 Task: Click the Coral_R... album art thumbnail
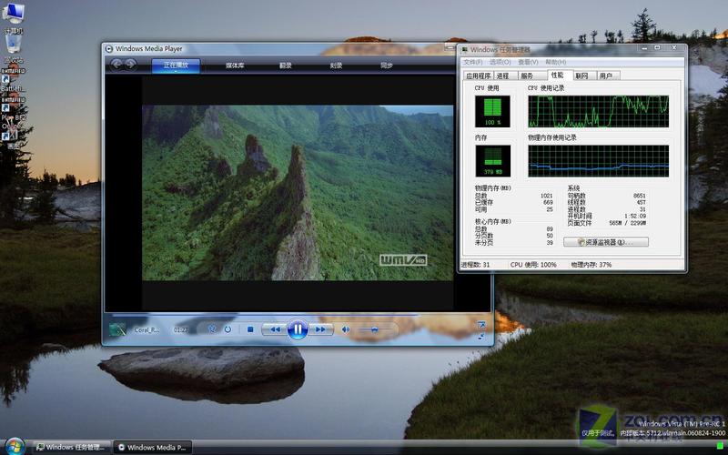tap(118, 329)
